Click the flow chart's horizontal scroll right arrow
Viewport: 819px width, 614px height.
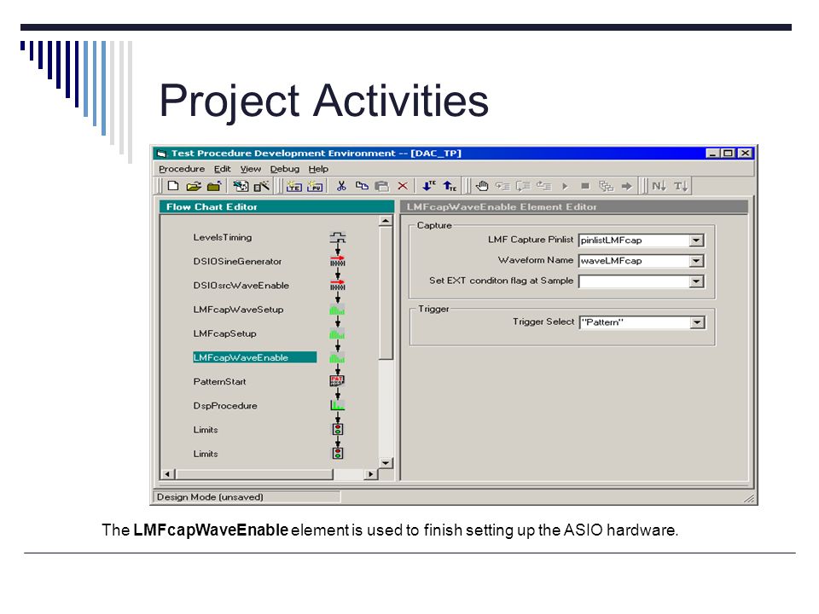[371, 474]
